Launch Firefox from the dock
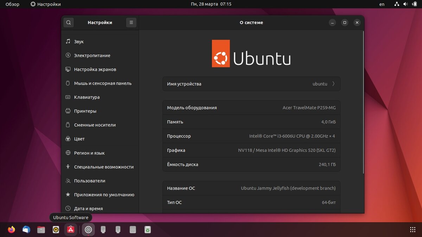Image resolution: width=422 pixels, height=237 pixels. click(12, 230)
